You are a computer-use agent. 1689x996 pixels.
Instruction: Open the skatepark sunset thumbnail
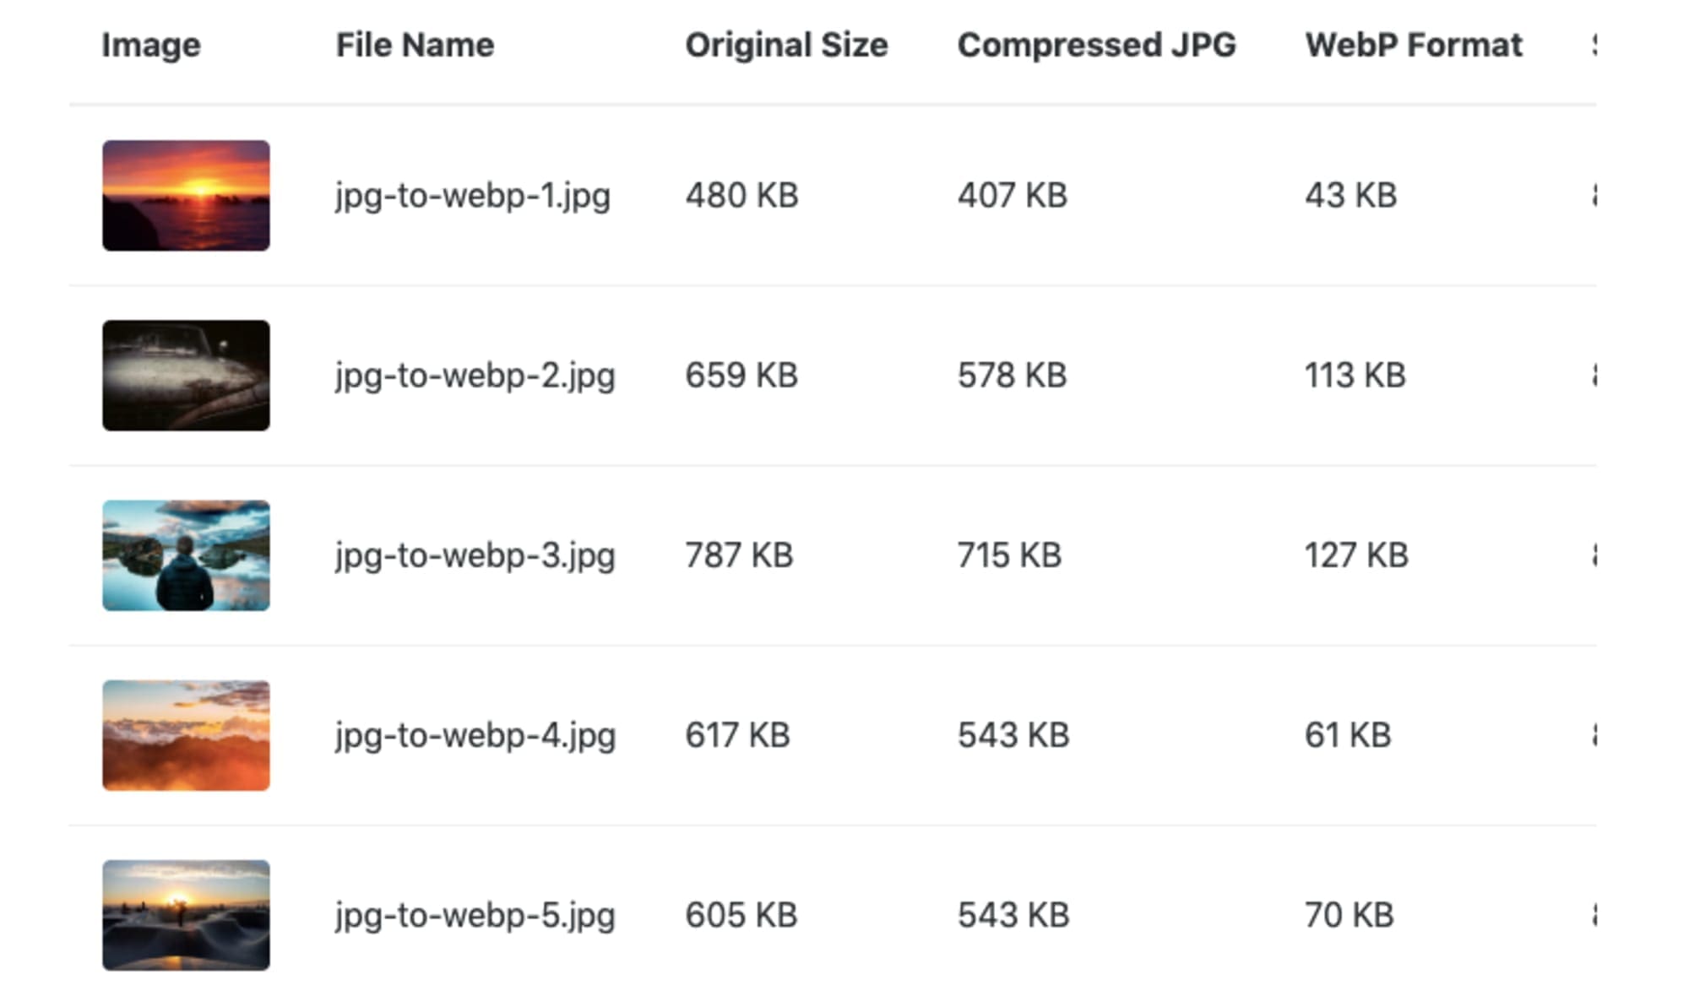click(x=186, y=914)
